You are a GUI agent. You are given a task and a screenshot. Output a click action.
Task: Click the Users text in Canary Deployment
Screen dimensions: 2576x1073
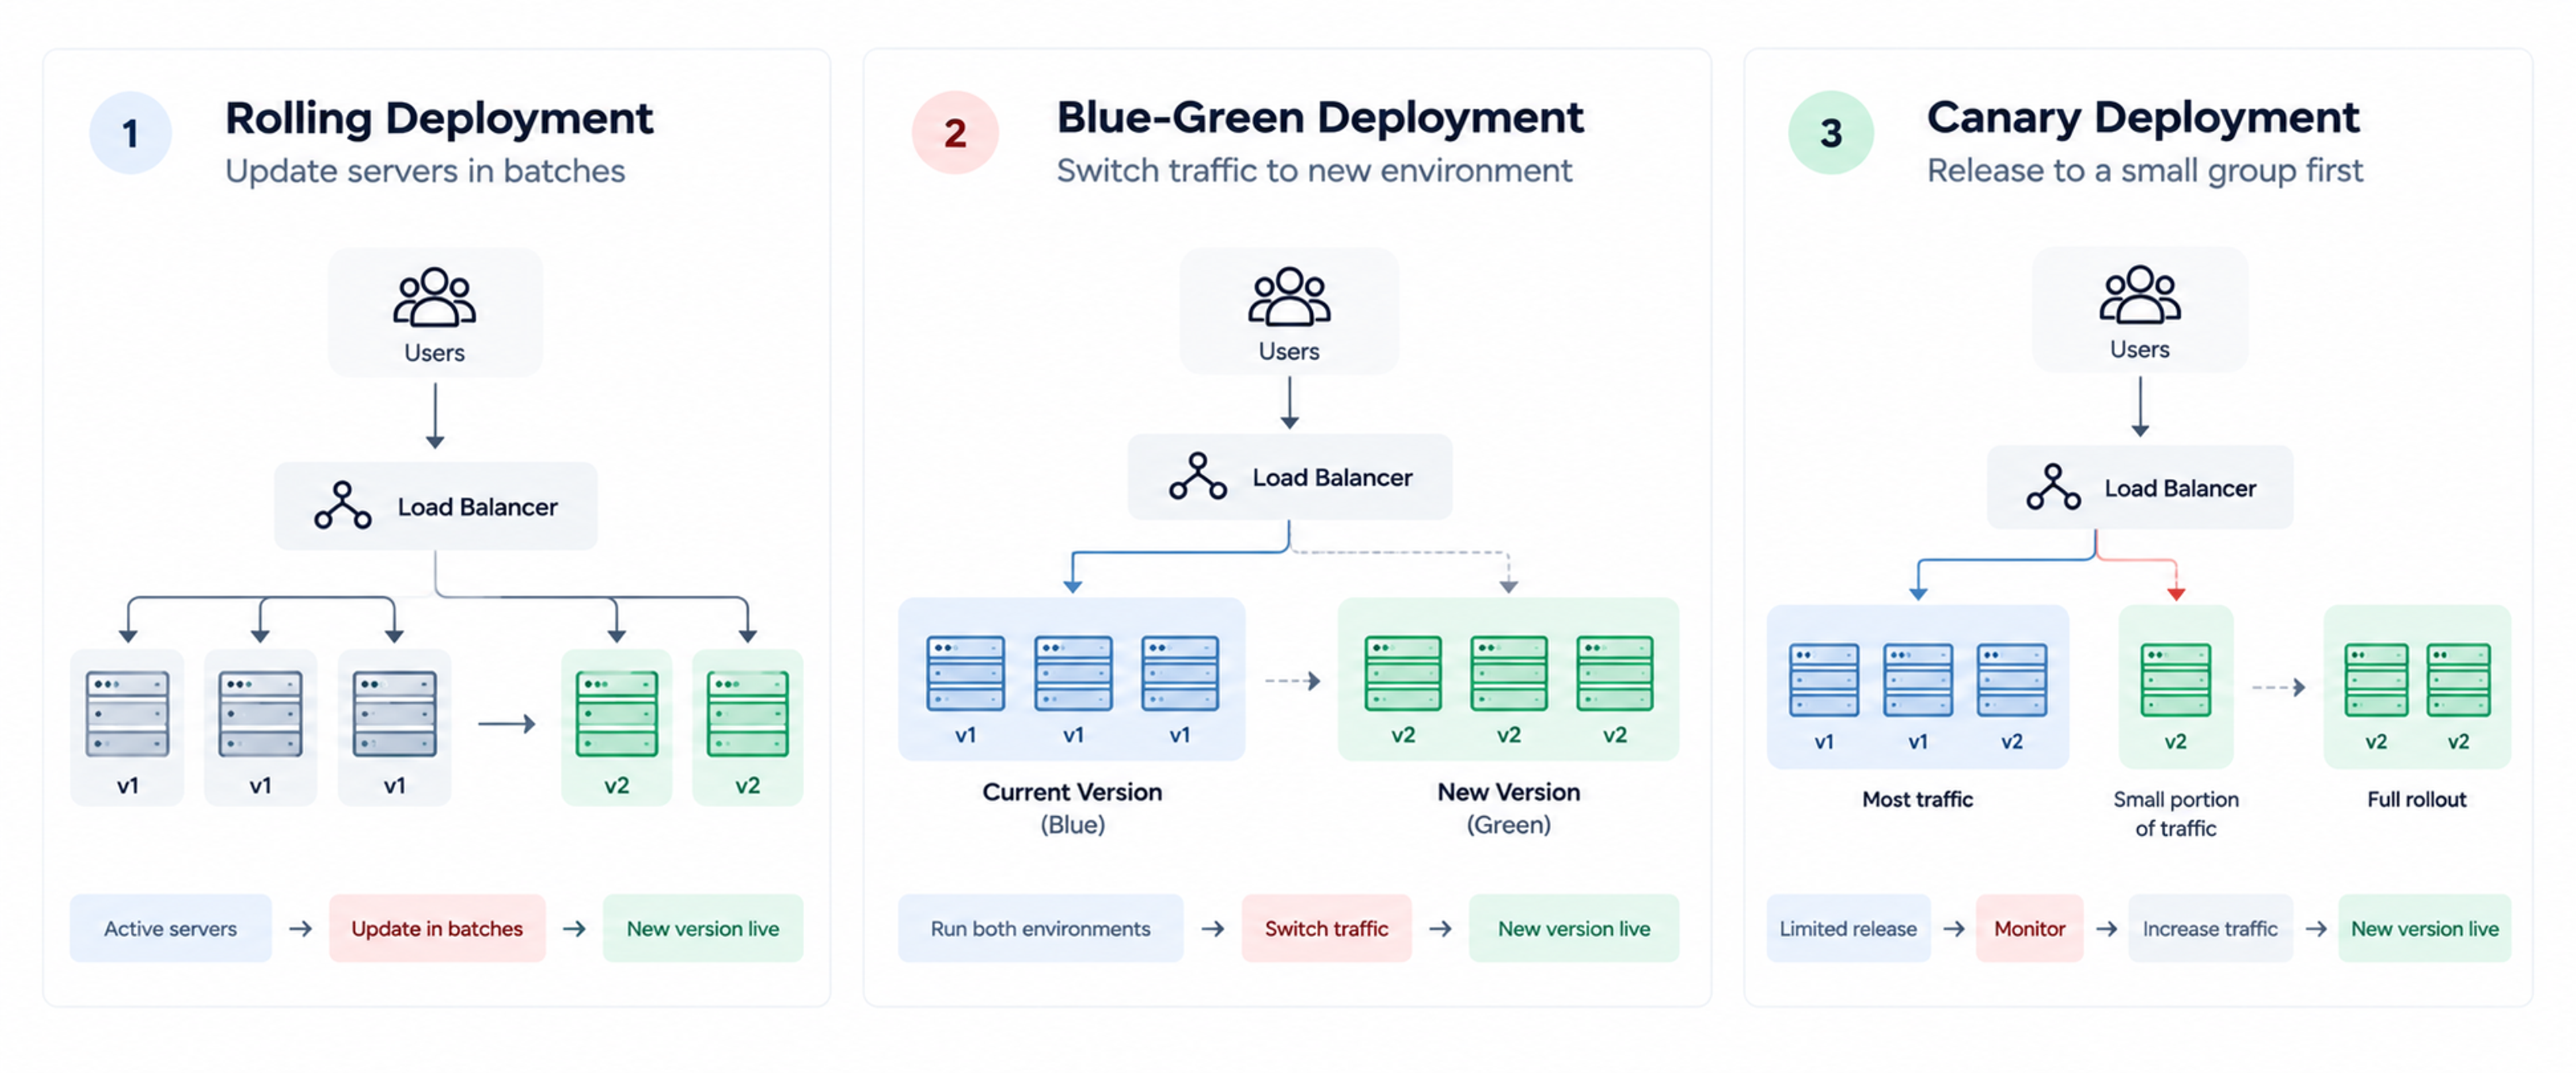click(x=2140, y=350)
